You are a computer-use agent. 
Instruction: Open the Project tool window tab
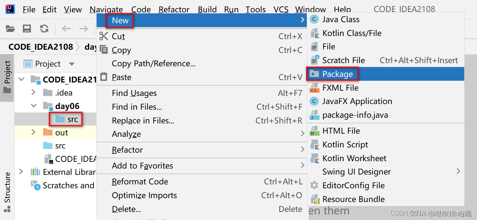point(7,77)
